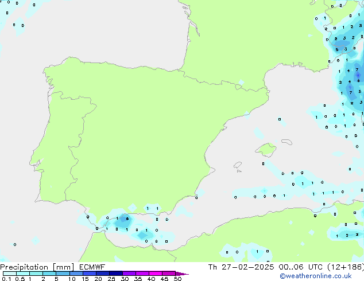The height and width of the screenshot is (281, 364).
Task: Click the 20–25 mm legend swatch
Action: [103, 274]
